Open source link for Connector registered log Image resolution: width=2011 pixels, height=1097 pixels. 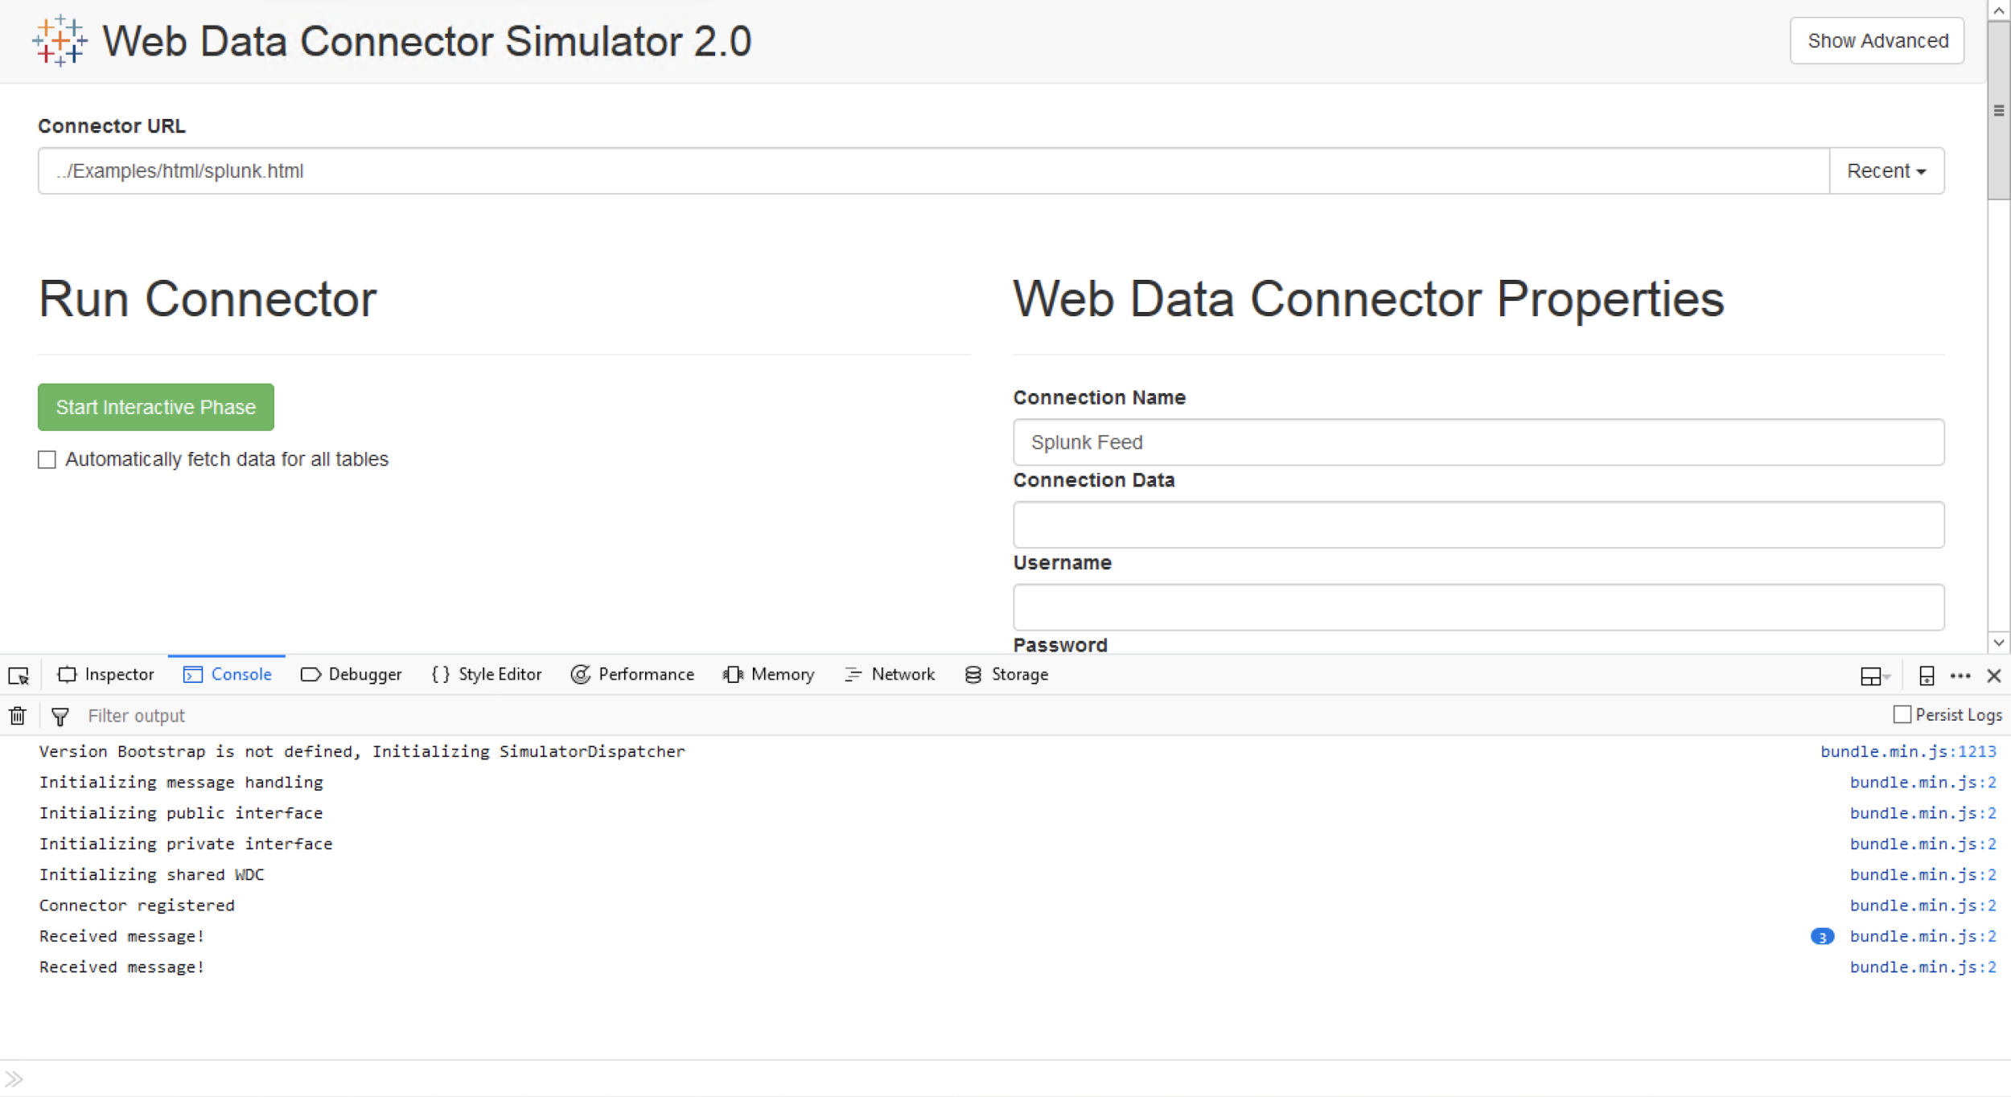click(x=1923, y=906)
